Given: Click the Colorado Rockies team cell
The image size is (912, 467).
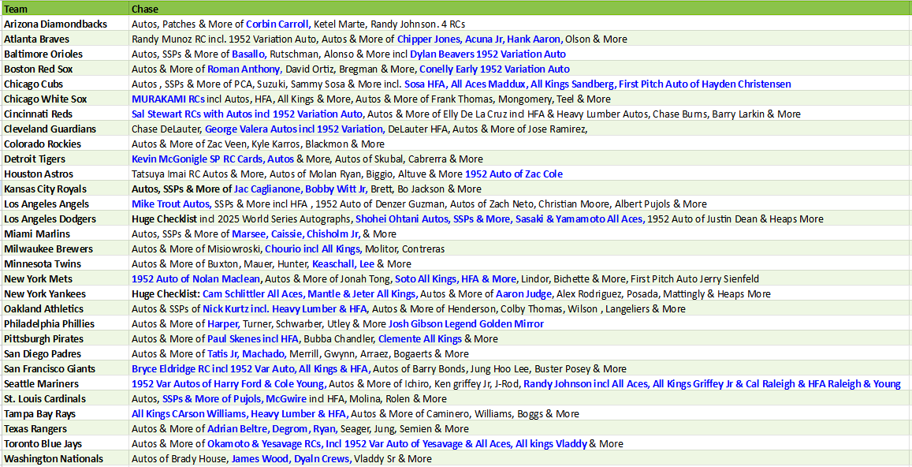Looking at the screenshot, I should pos(65,144).
